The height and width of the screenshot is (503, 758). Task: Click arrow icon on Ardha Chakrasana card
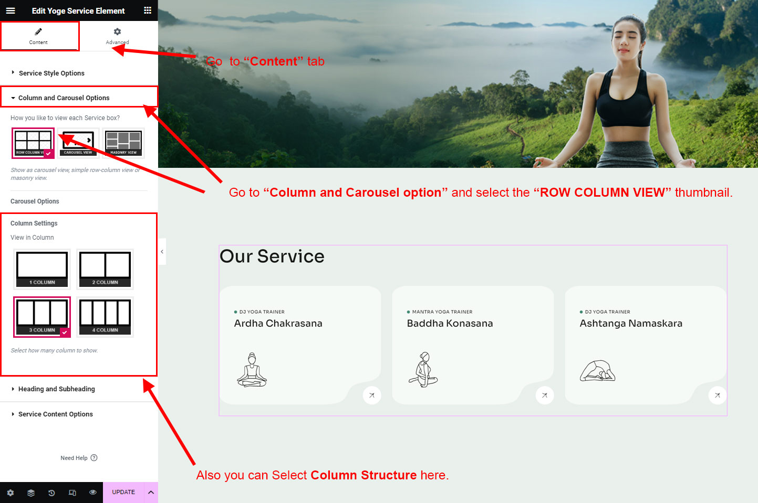click(372, 395)
